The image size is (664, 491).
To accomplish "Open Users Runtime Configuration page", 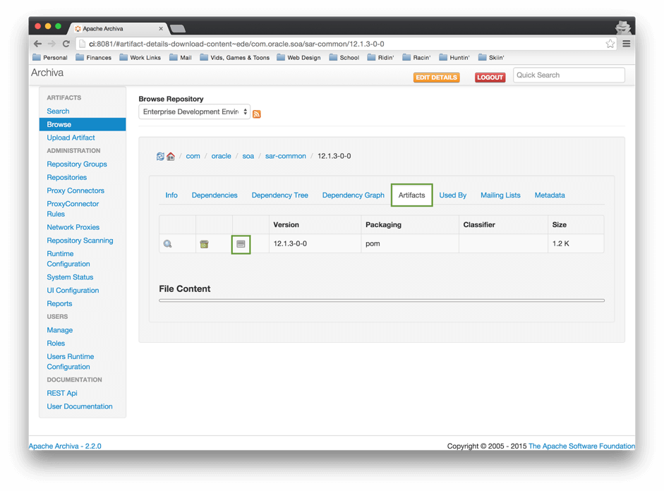I will point(71,361).
